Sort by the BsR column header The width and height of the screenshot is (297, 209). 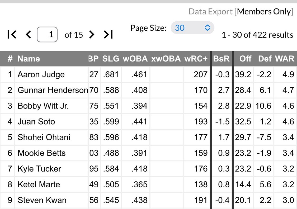tap(221, 59)
